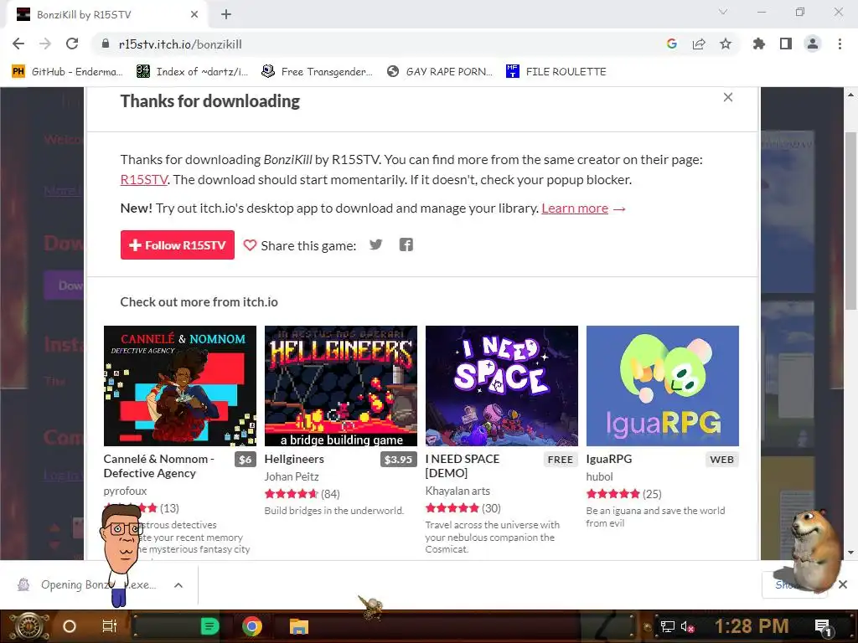Open a new browser tab
The width and height of the screenshot is (858, 643).
tap(226, 14)
